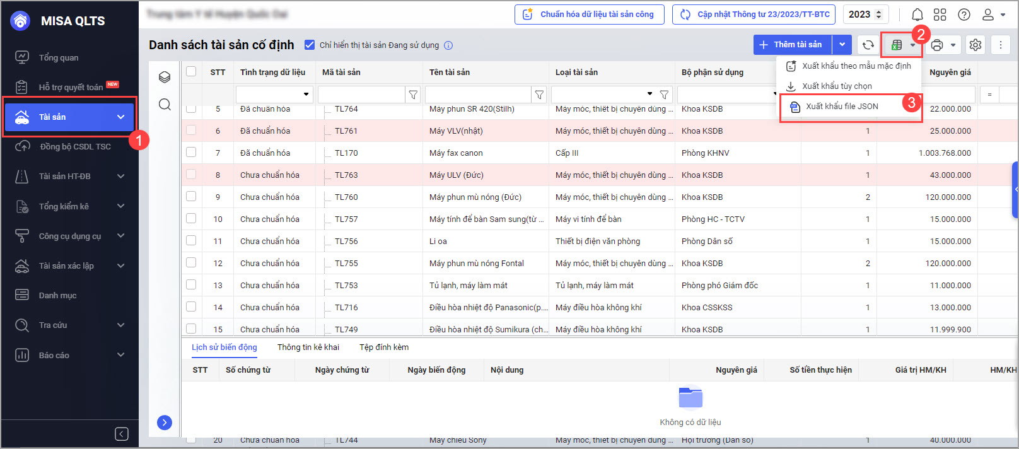Check the select-all checkbox in table header

pos(191,71)
